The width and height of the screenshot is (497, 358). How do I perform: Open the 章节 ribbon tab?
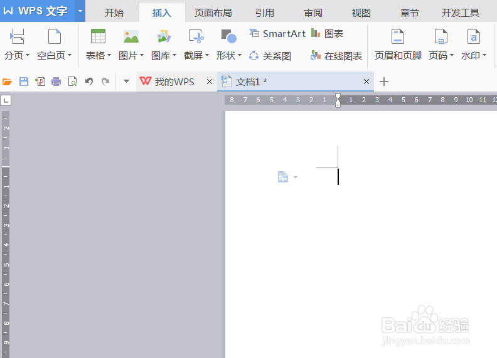click(409, 13)
